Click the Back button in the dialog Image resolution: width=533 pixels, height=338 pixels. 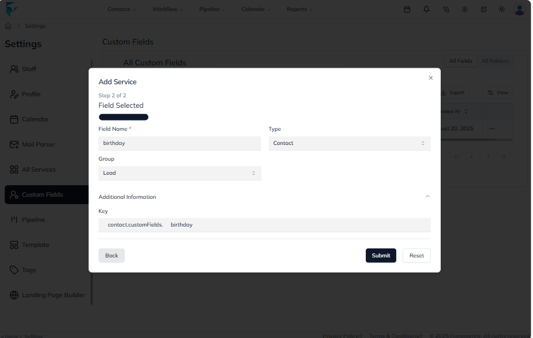[111, 255]
